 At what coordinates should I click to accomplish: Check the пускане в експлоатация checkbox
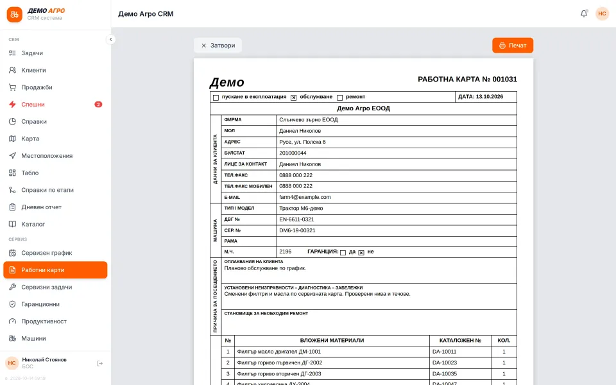[216, 98]
